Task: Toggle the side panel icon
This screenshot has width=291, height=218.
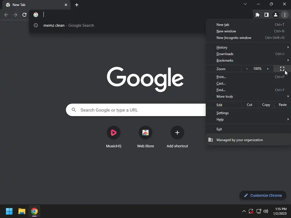Action: (266, 15)
